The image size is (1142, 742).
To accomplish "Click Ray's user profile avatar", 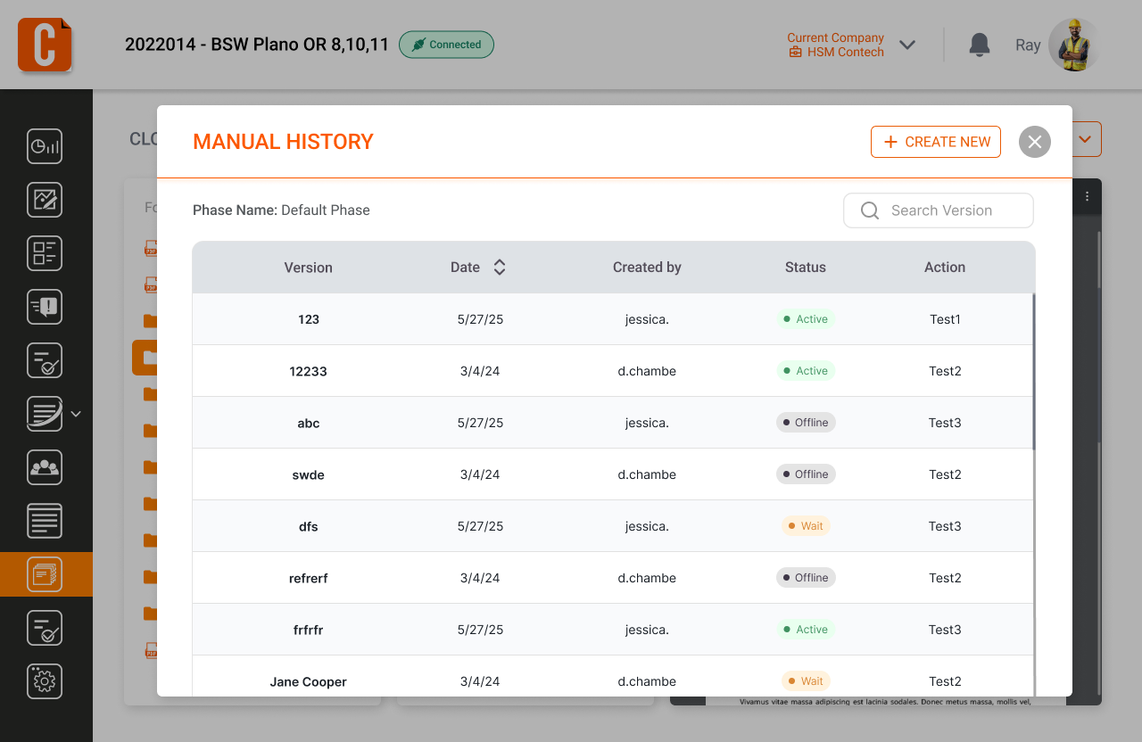I will (1074, 45).
